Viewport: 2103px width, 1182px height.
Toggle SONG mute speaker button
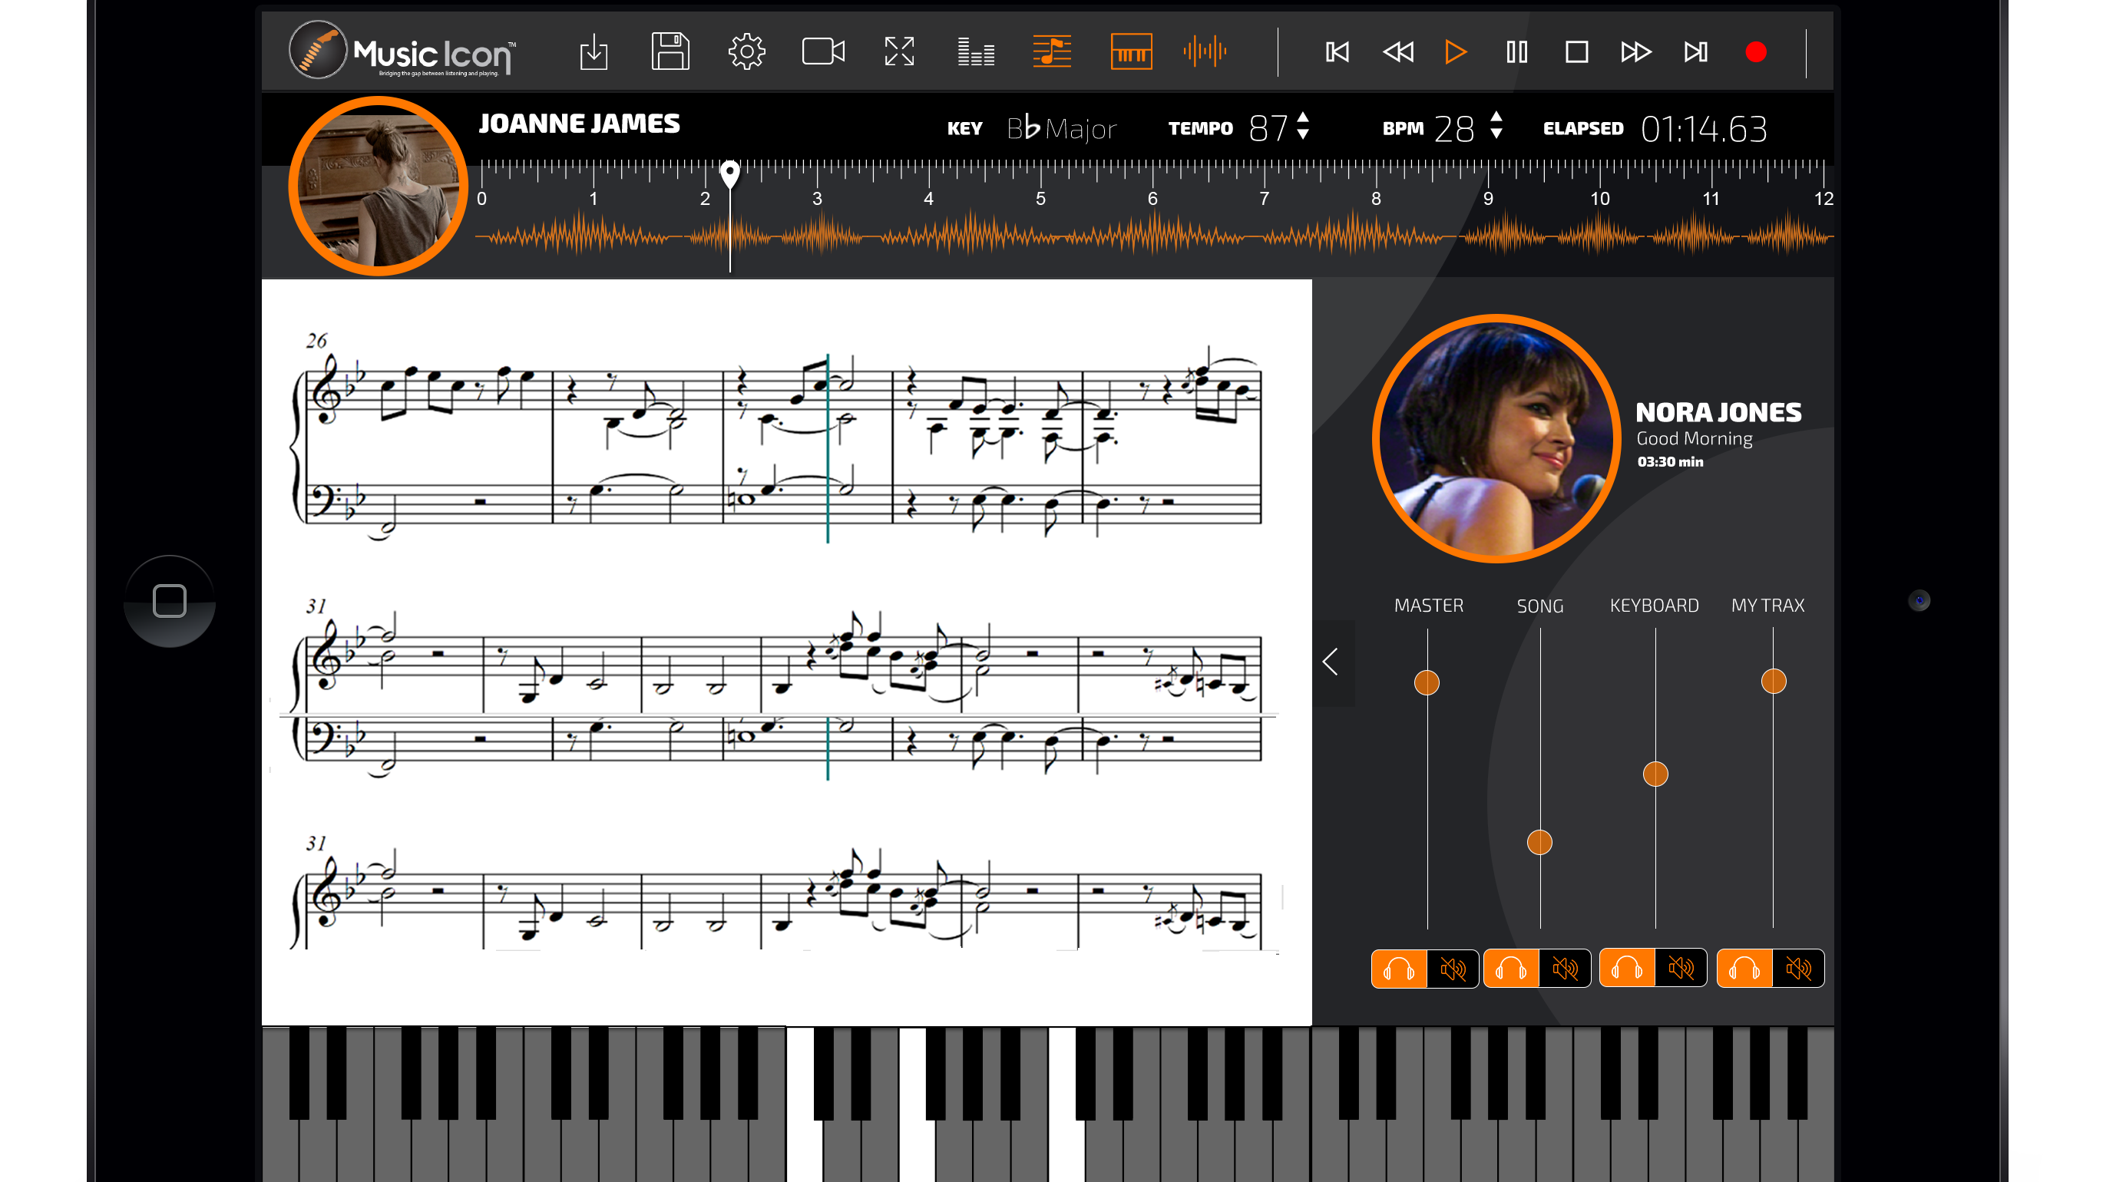1564,969
